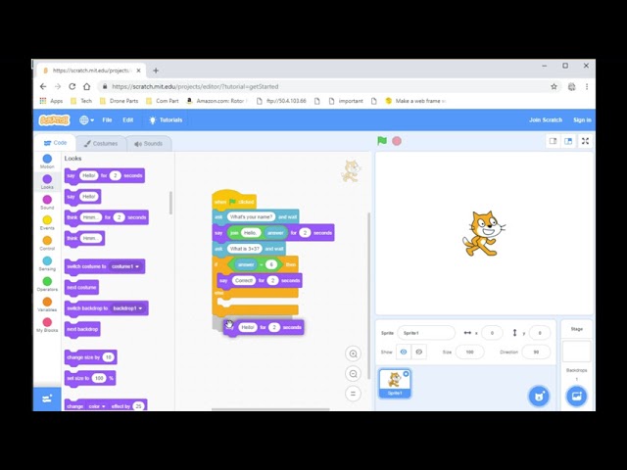Bookmark page with the star icon
The height and width of the screenshot is (470, 627).
click(x=554, y=86)
